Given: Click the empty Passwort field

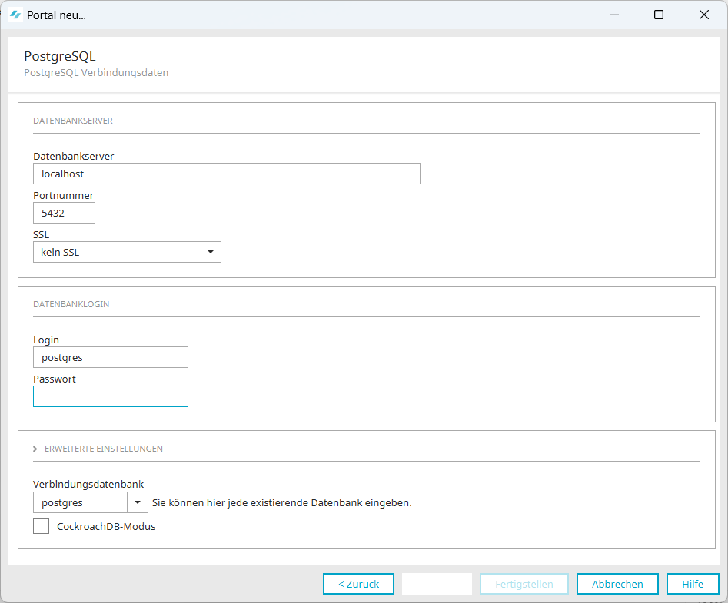Looking at the screenshot, I should [x=111, y=396].
